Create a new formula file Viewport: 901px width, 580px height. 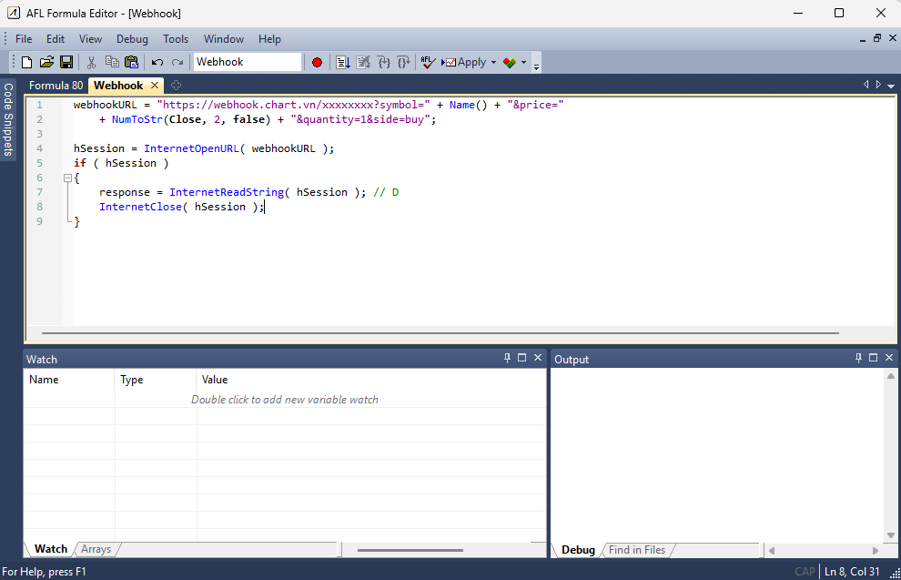pyautogui.click(x=26, y=62)
